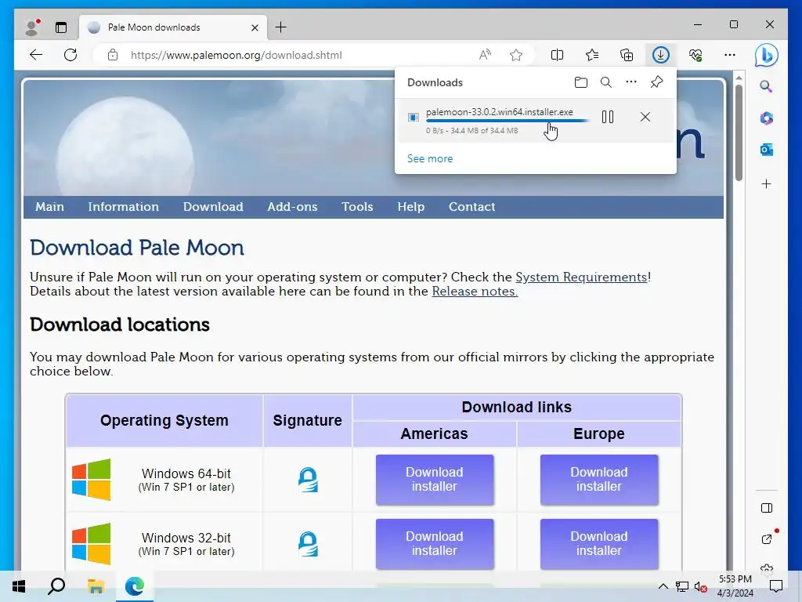Click the page vertical scrollbar thumb

pos(739,133)
